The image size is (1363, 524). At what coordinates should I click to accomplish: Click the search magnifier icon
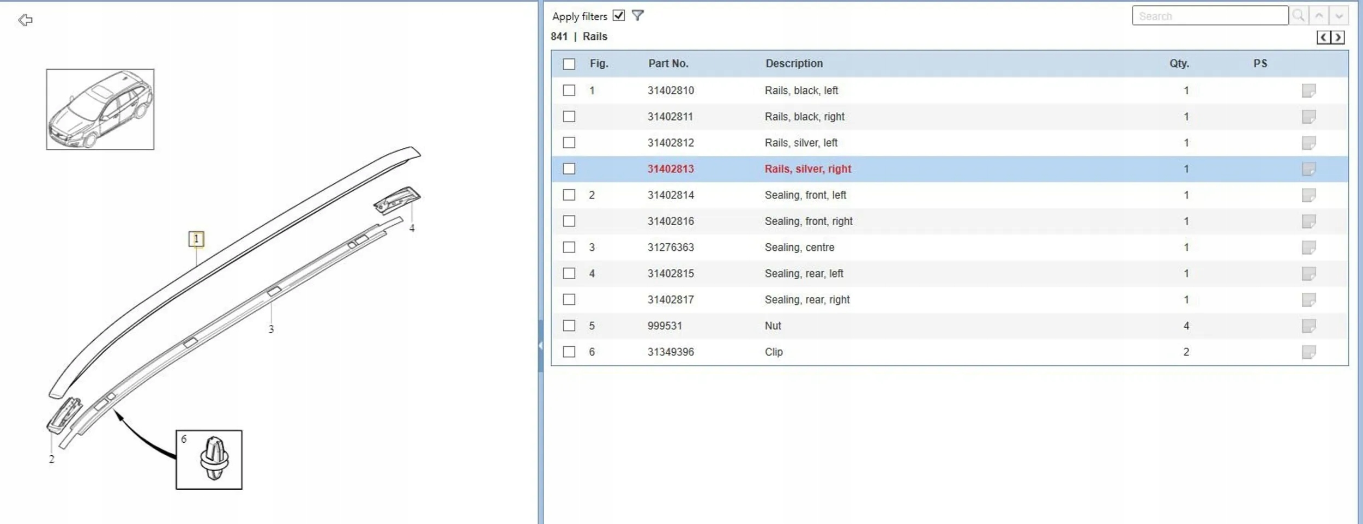tap(1299, 15)
